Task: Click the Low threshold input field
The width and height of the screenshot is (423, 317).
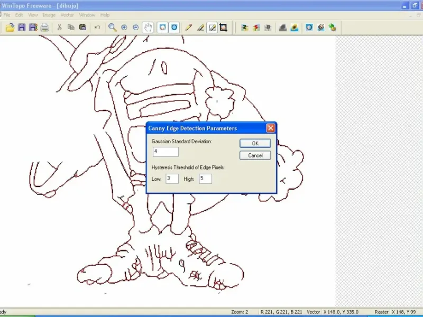Action: pos(172,179)
